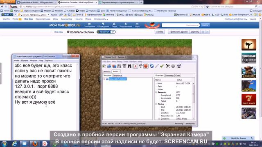262x147 pixels.
Task: Open the toolbar search suggestions dropdown arrow
Action: coord(48,15)
